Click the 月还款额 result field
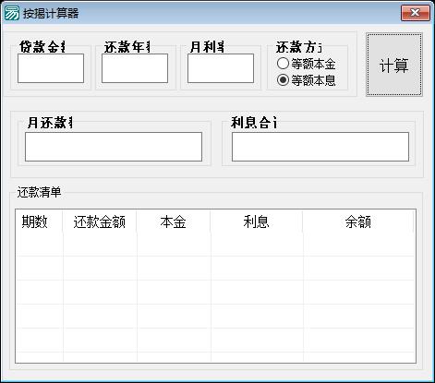435x383 pixels. 114,147
